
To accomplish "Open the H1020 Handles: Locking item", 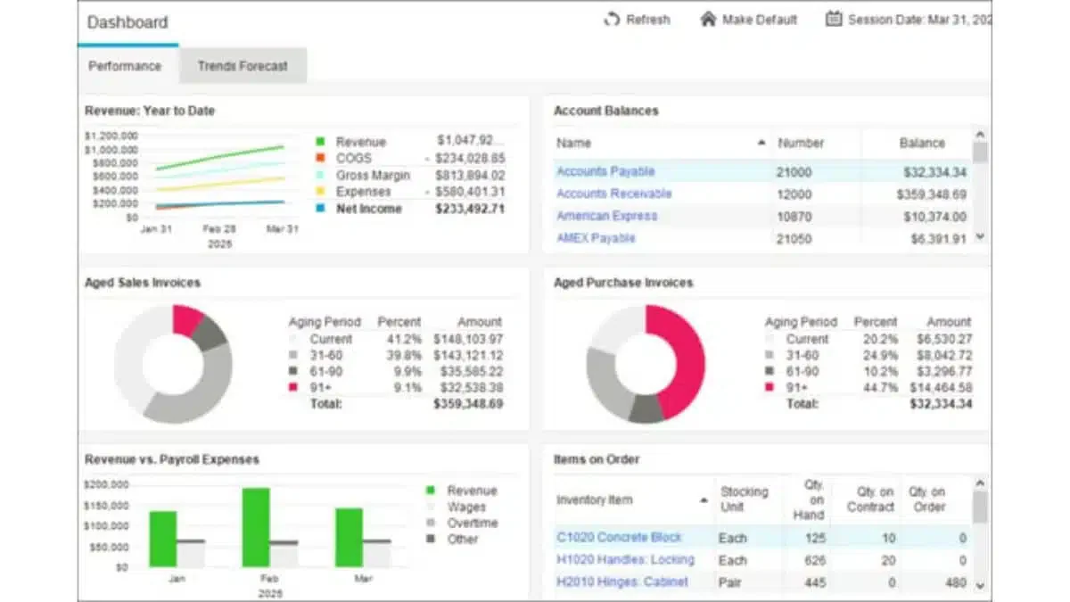I will 625,559.
